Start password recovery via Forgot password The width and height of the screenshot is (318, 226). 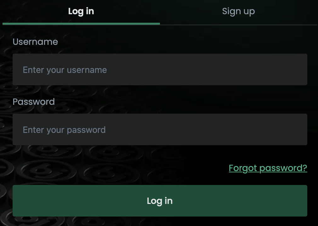click(268, 168)
